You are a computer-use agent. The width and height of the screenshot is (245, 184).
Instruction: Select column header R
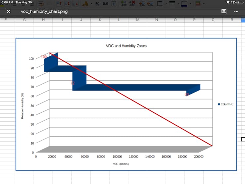pos(232,20)
